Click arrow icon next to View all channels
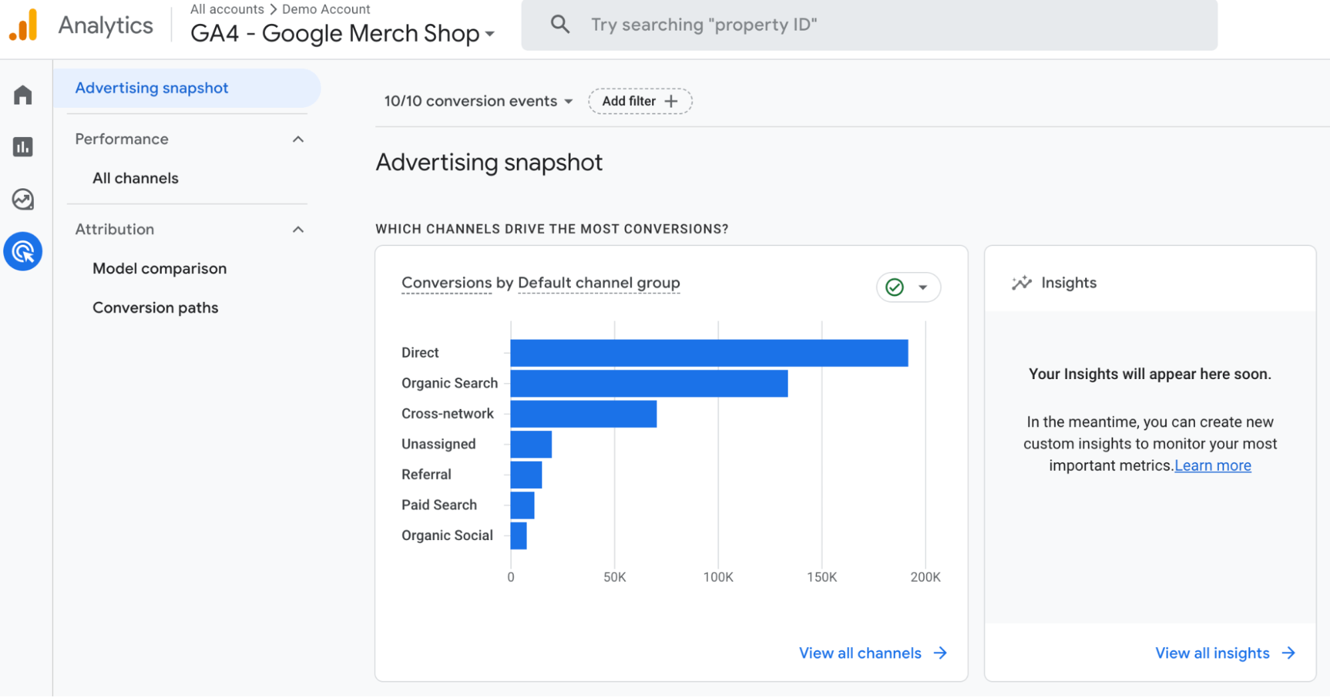This screenshot has height=697, width=1330. click(x=940, y=653)
